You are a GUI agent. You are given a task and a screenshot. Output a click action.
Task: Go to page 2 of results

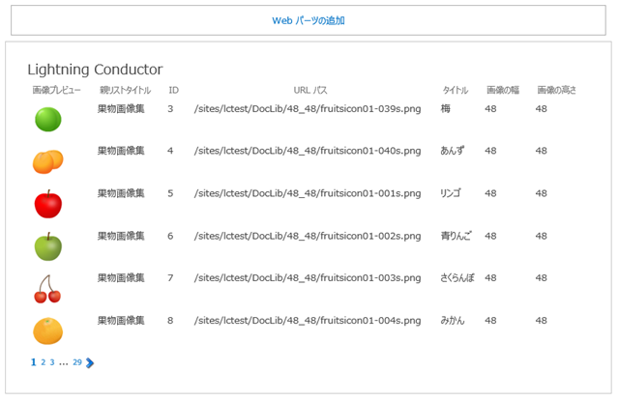(43, 363)
